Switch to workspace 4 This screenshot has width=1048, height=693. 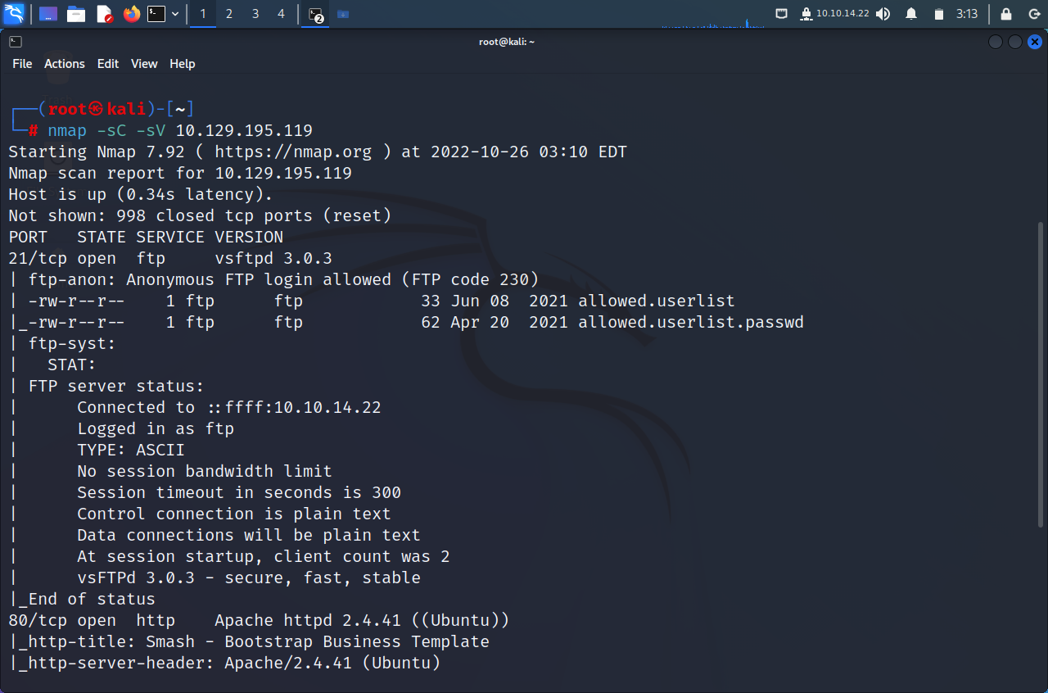[x=282, y=14]
